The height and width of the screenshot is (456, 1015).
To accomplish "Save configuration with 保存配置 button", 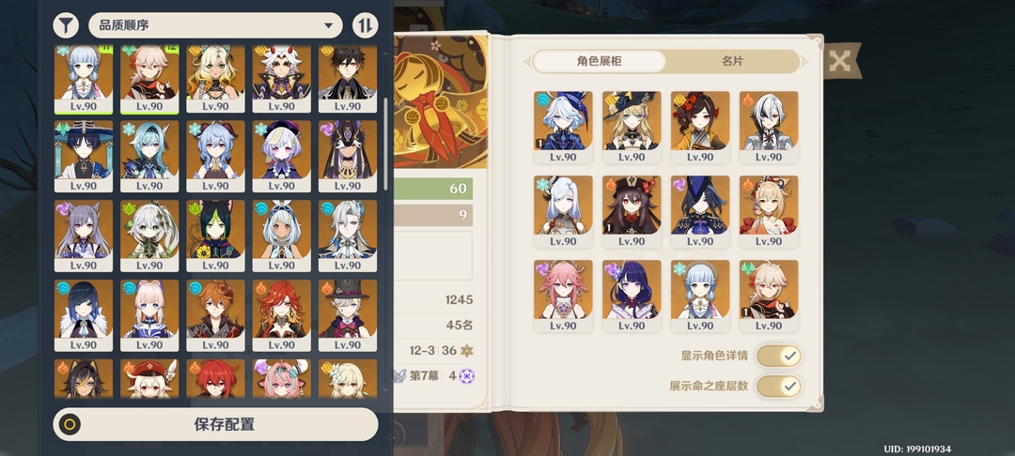I will (x=215, y=424).
